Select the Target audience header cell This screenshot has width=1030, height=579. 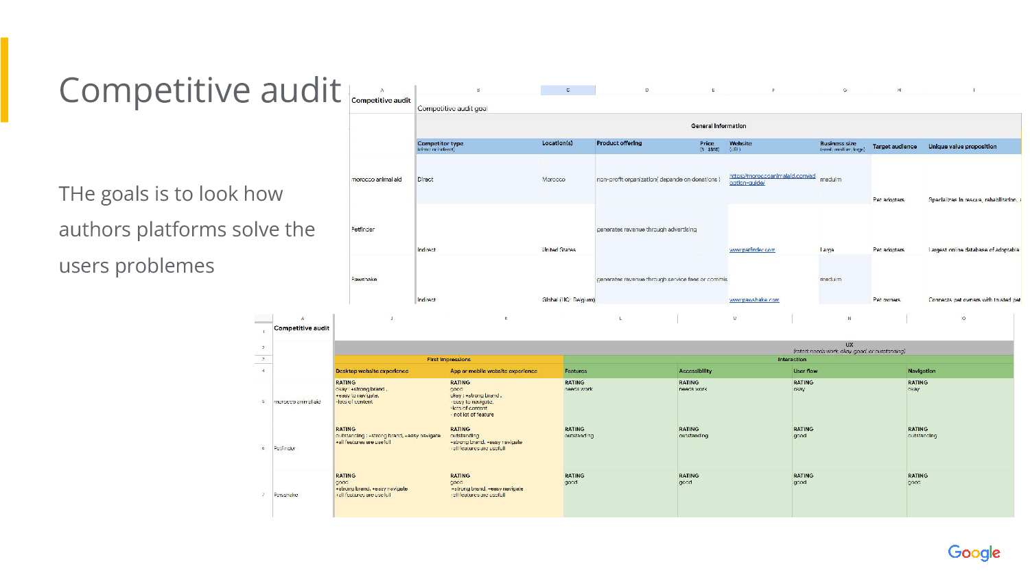pyautogui.click(x=894, y=147)
